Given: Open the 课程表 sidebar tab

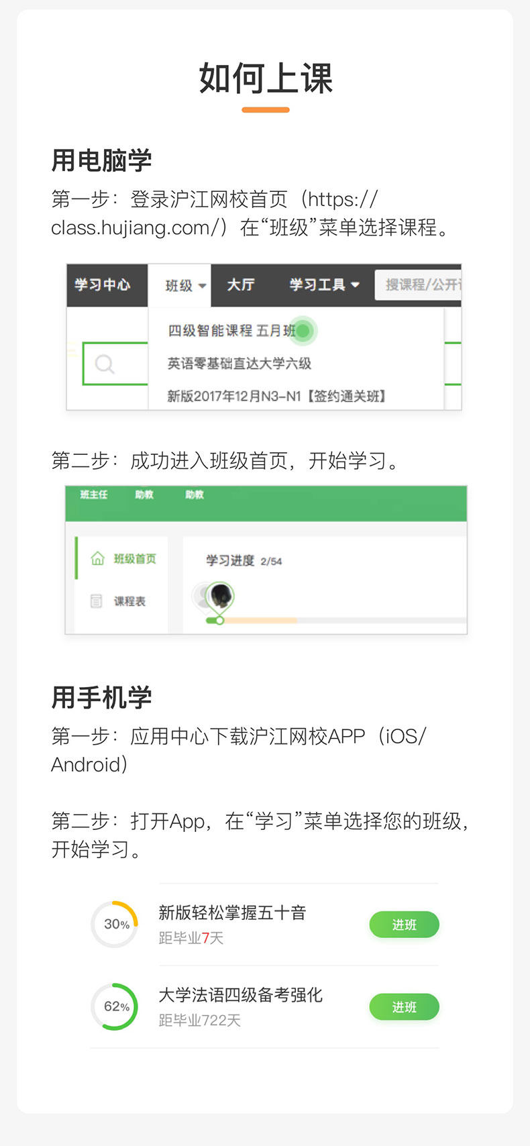Looking at the screenshot, I should (121, 601).
